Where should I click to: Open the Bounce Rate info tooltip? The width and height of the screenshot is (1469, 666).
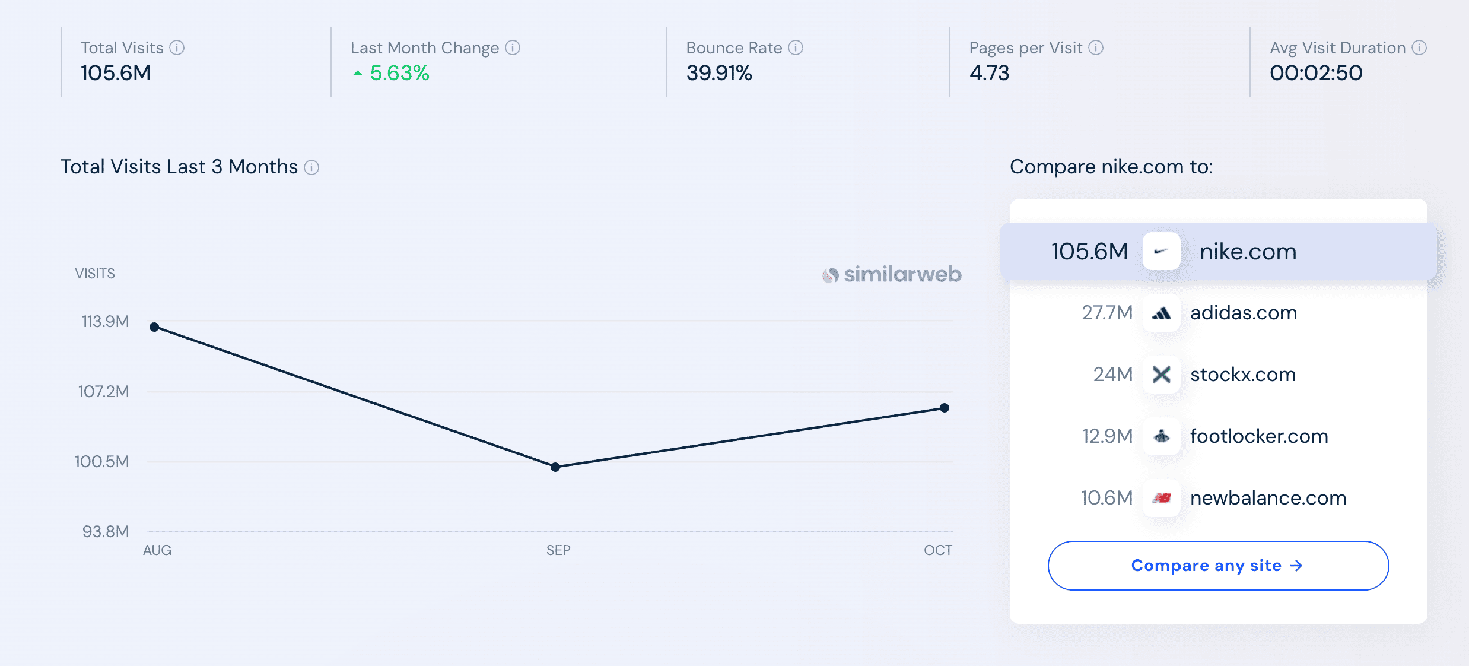pos(795,47)
